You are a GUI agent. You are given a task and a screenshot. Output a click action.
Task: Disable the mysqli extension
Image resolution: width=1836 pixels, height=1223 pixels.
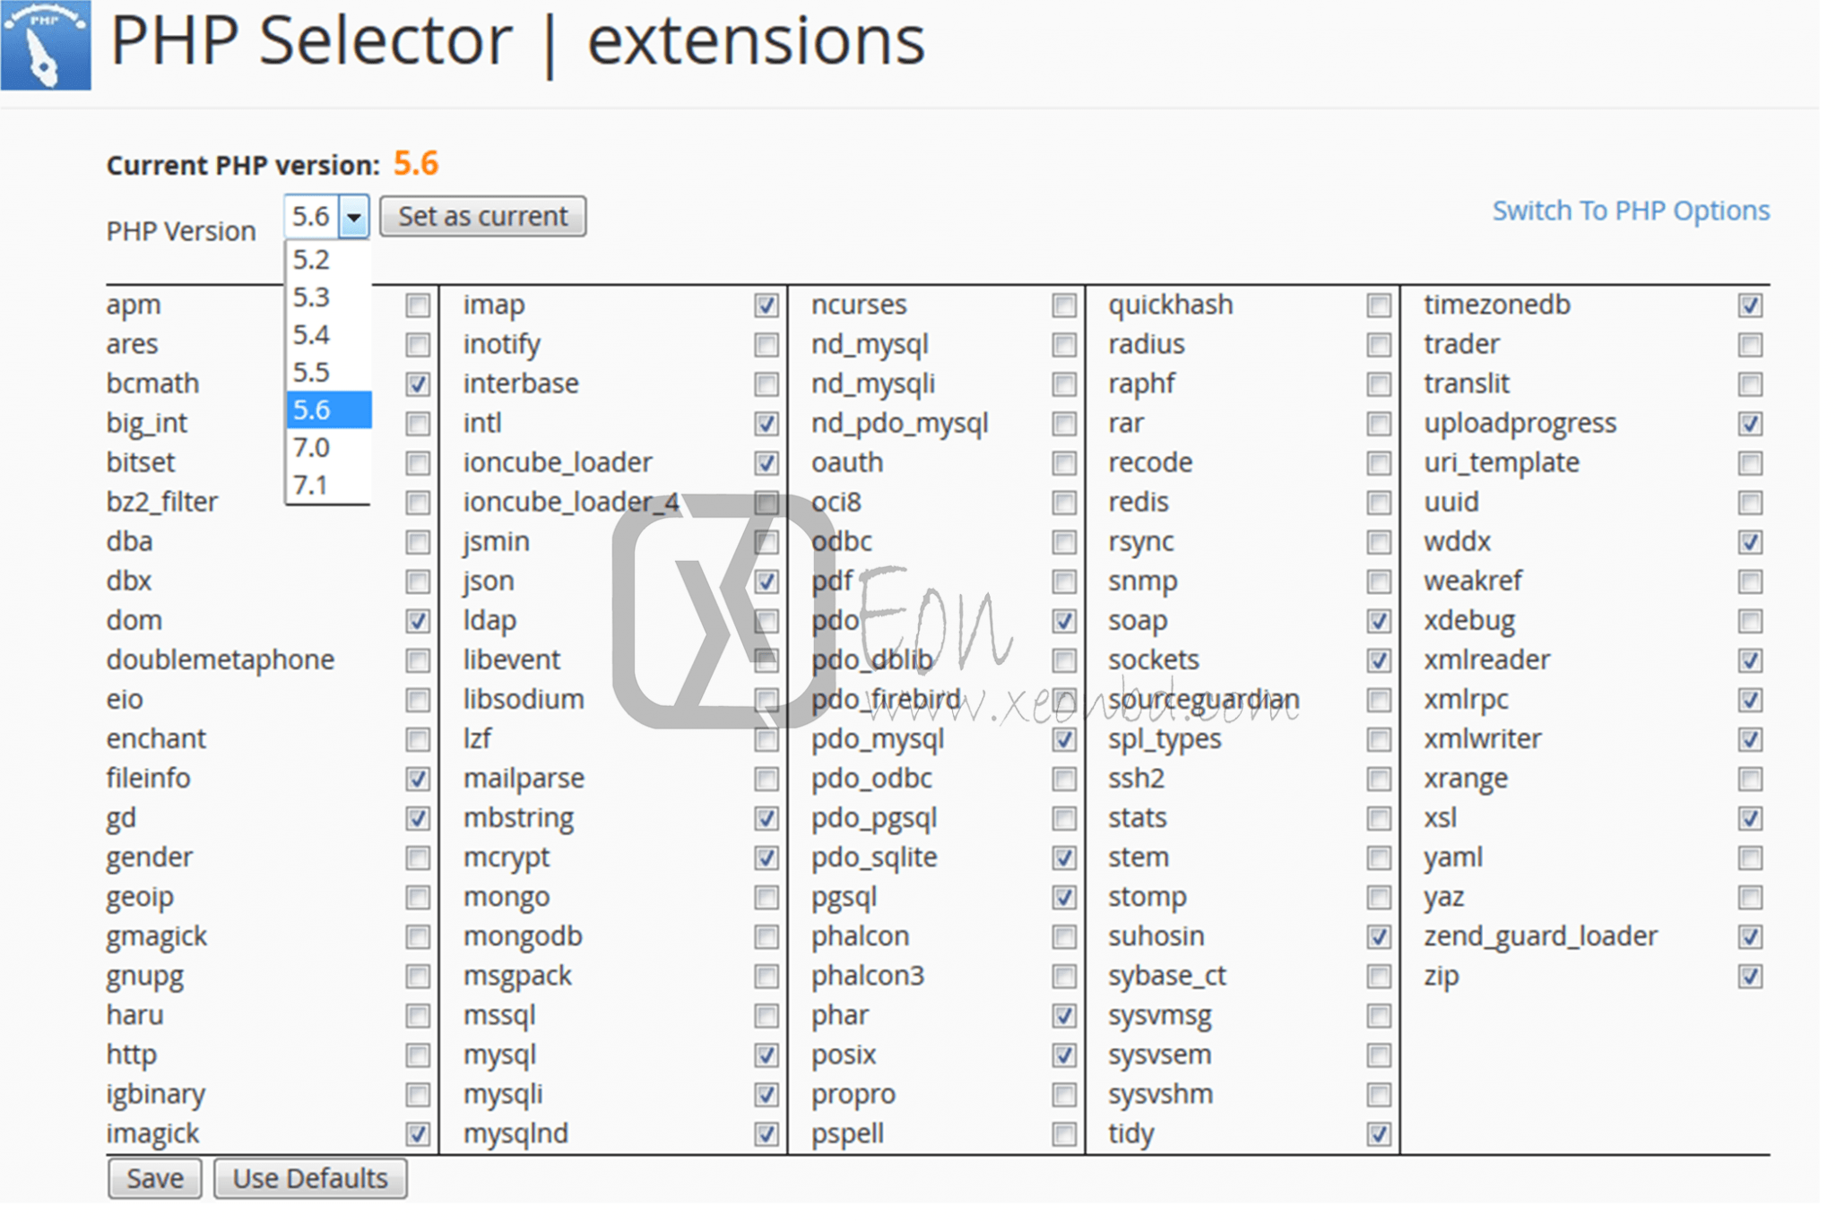tap(766, 1094)
